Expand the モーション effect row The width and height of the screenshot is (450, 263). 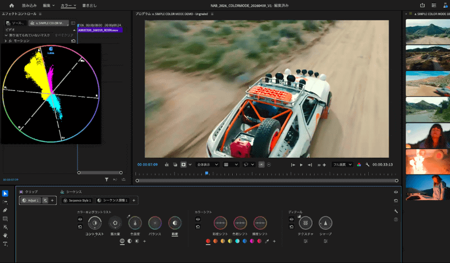tap(6, 41)
